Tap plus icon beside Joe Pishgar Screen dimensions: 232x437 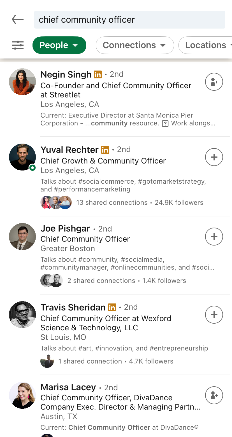click(x=214, y=237)
